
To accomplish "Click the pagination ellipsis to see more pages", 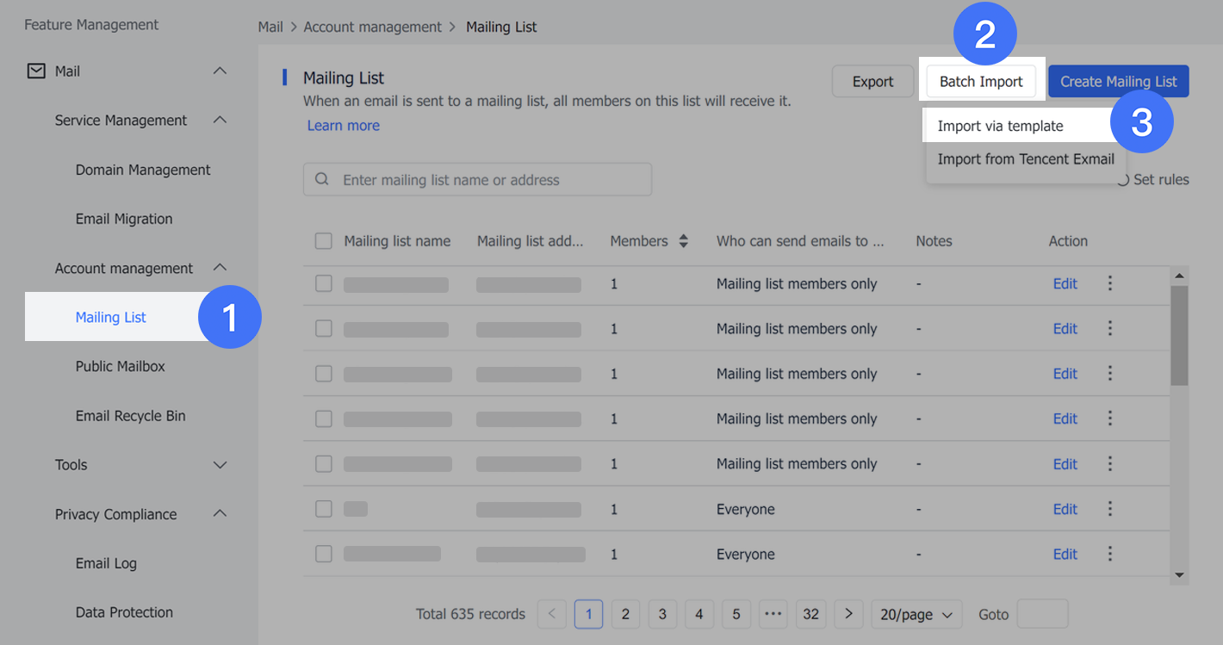I will tap(773, 614).
